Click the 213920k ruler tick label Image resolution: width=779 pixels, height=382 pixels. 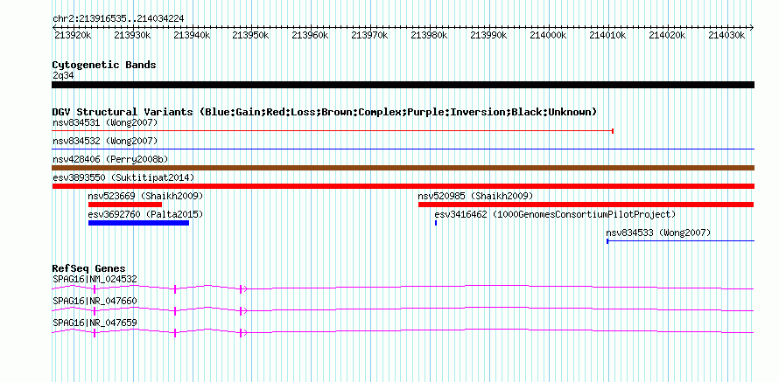point(72,35)
